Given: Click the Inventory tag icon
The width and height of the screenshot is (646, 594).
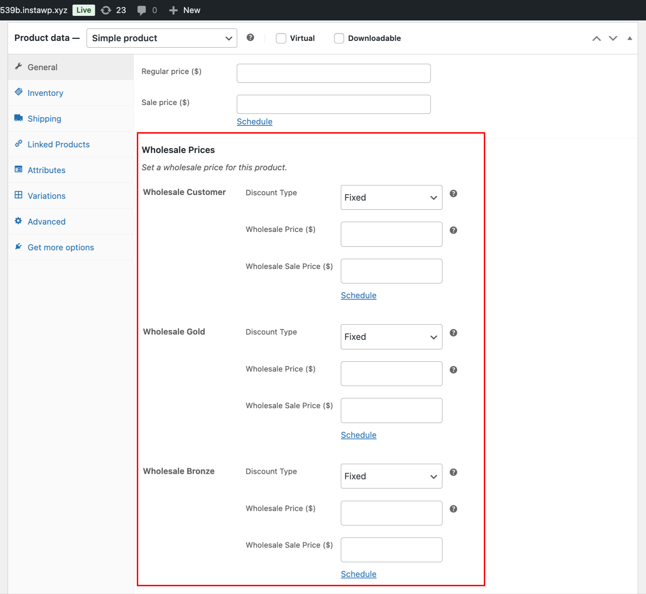Looking at the screenshot, I should tap(19, 92).
